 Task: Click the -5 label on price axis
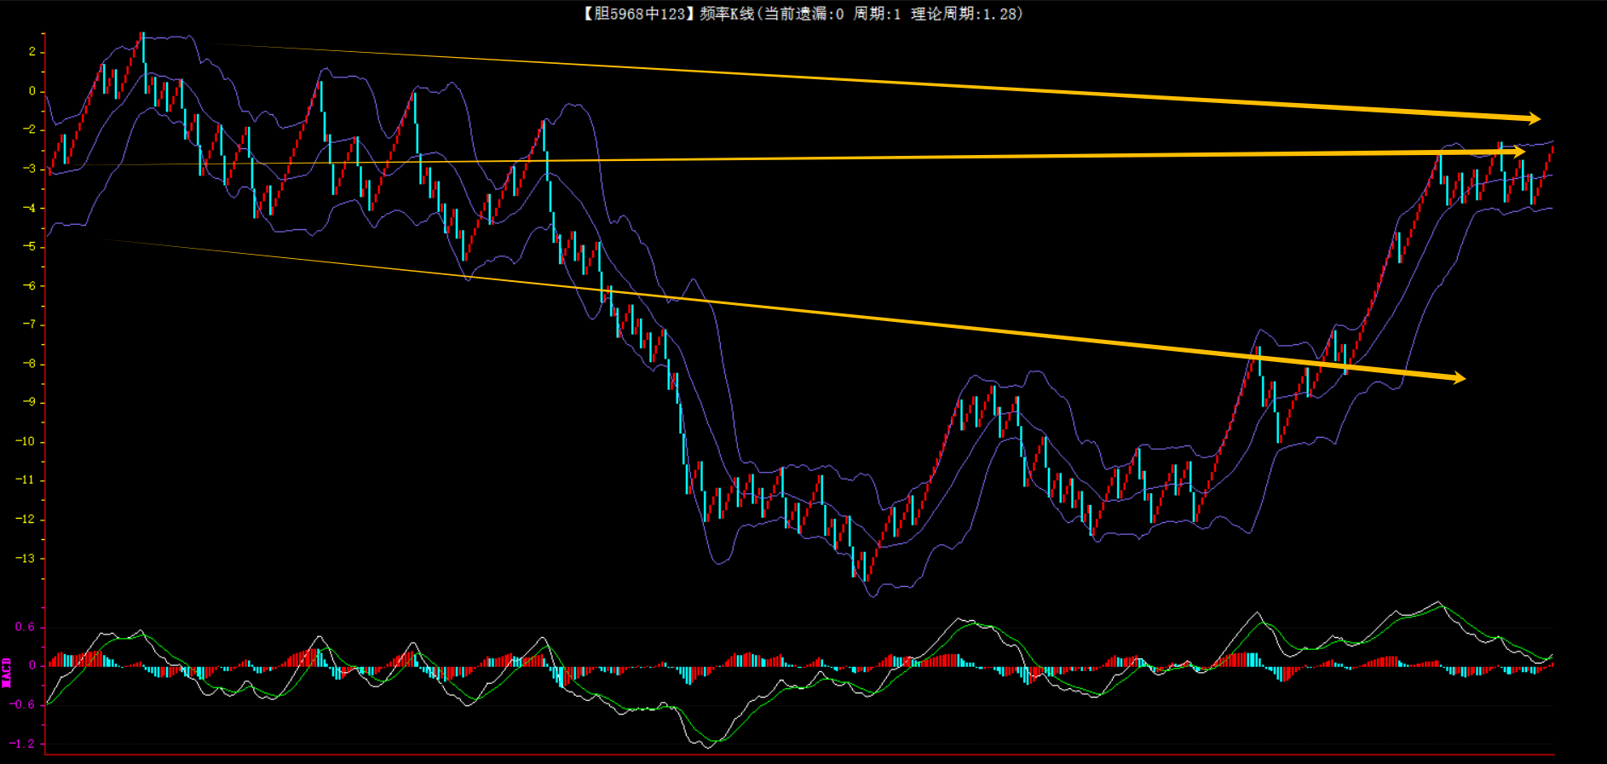[x=29, y=247]
